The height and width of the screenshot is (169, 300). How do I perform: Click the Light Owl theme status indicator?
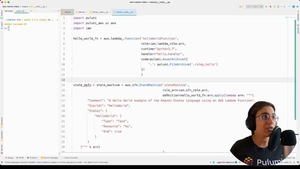coord(225,162)
